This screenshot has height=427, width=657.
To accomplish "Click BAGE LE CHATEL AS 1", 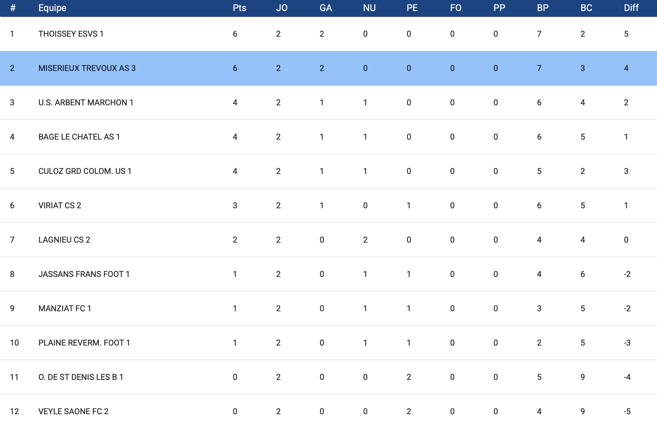I will click(79, 137).
